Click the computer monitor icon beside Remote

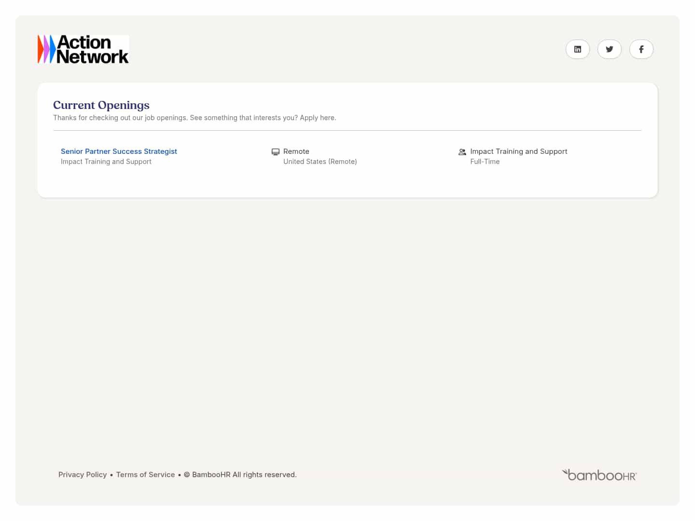tap(276, 152)
